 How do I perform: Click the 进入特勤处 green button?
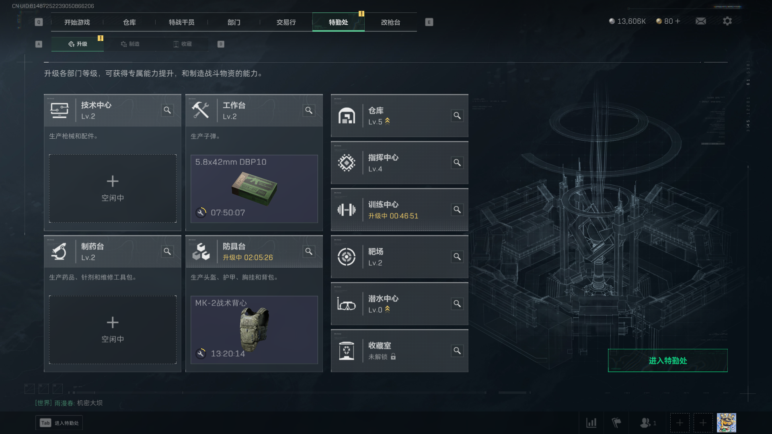coord(667,360)
